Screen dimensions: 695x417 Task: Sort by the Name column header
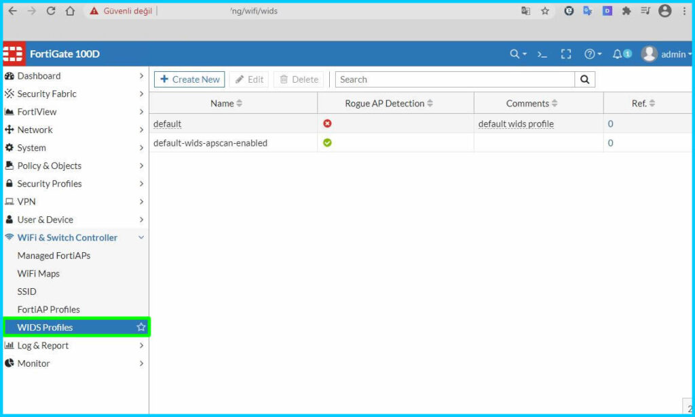[x=227, y=103]
